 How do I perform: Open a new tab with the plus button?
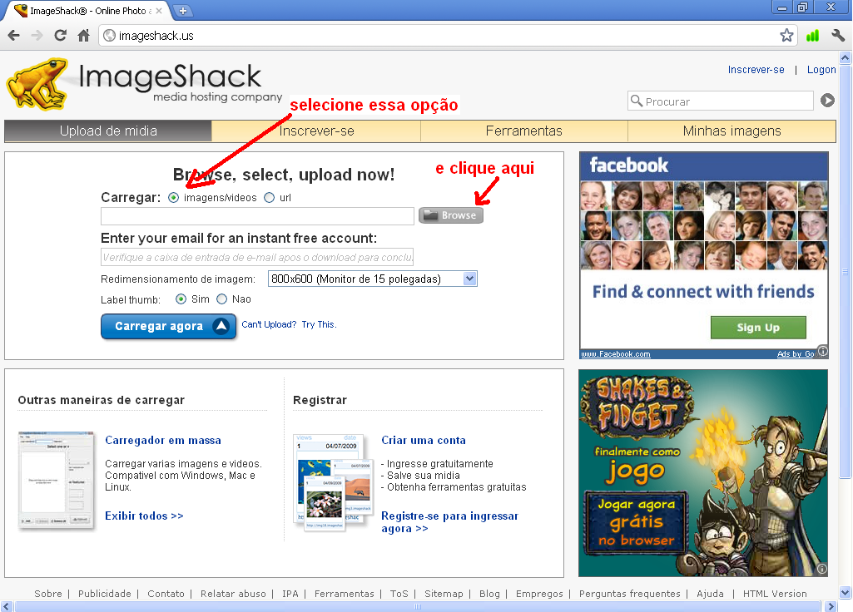pos(183,10)
